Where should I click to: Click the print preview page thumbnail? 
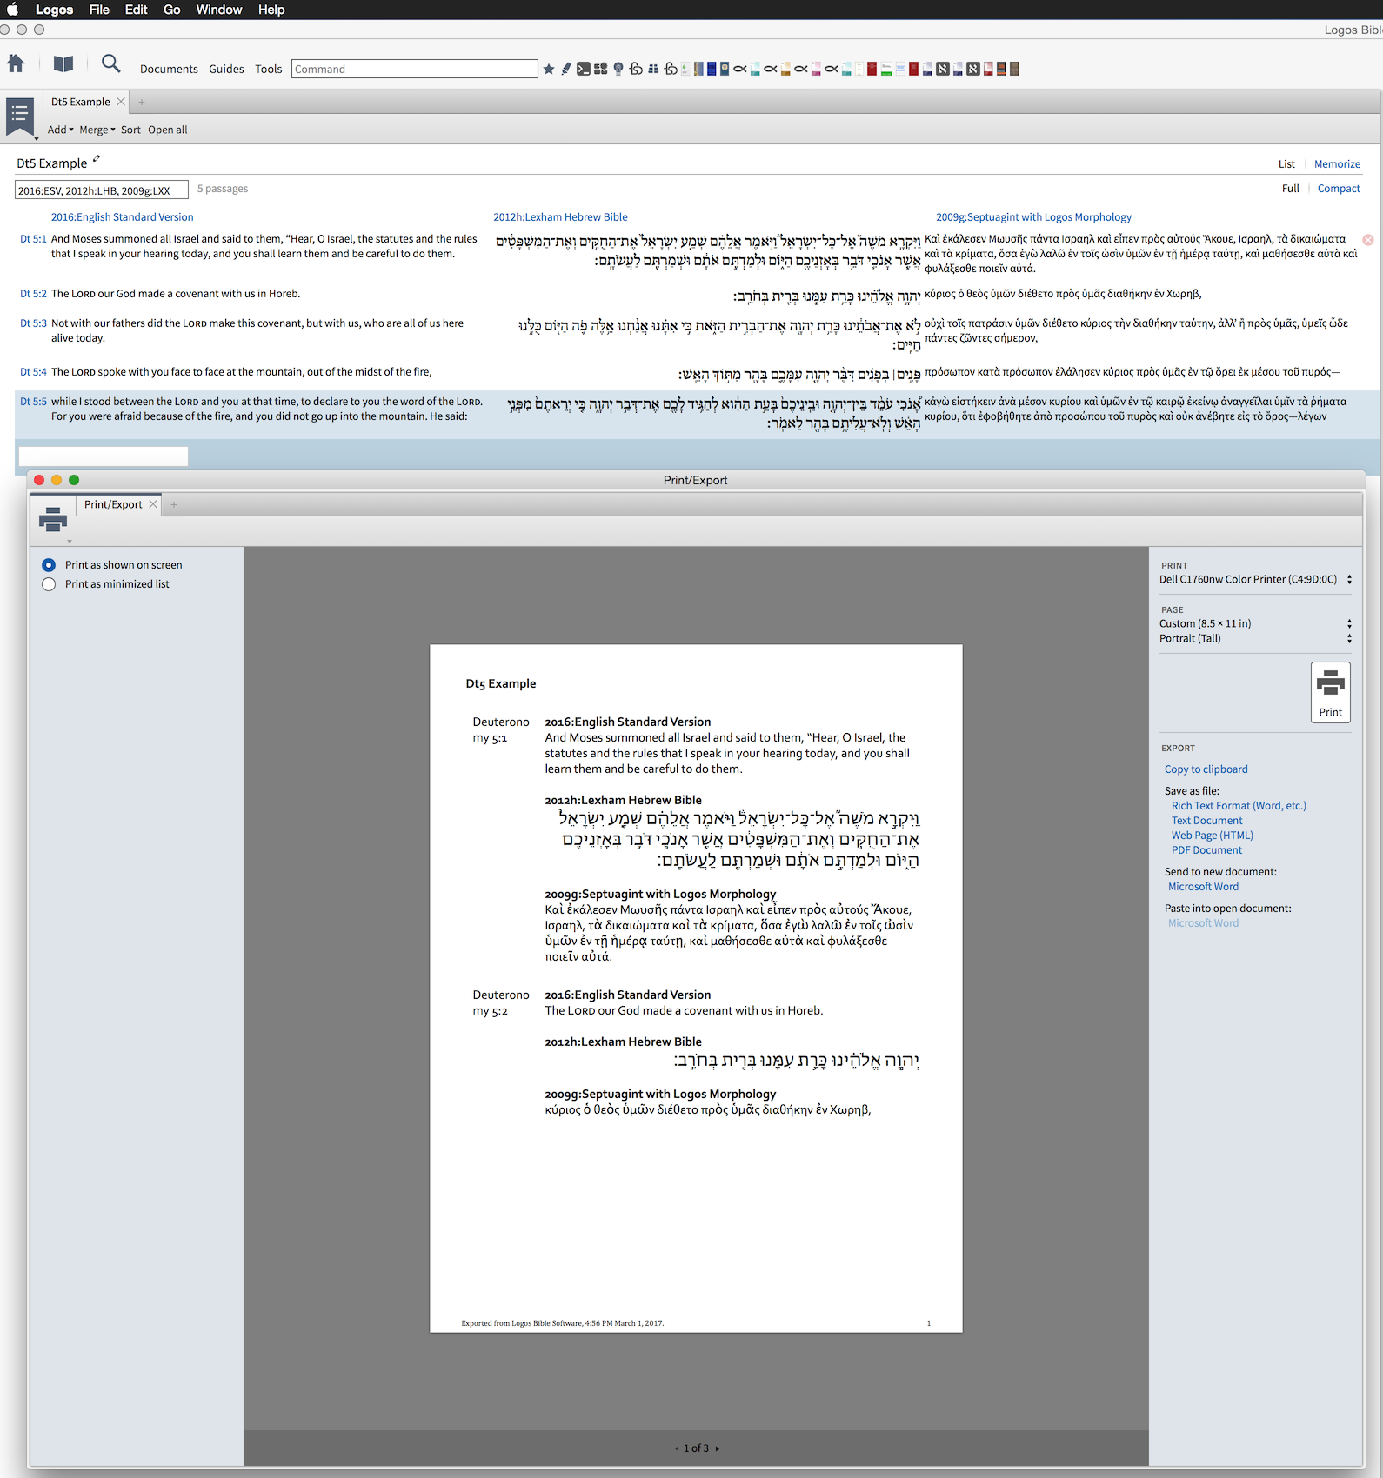696,988
